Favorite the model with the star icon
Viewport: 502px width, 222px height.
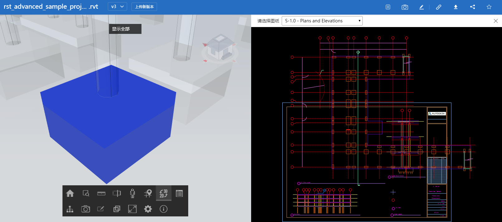click(x=489, y=7)
